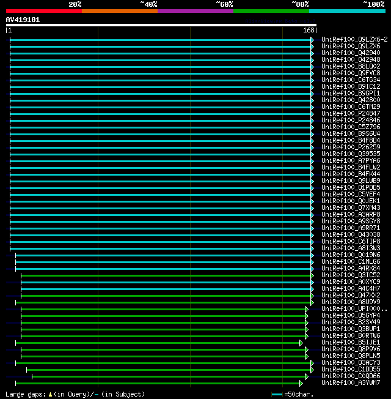The height and width of the screenshot is (399, 391).
Task: Click the UniRef100_B0RTW6 label
Action: (x=351, y=336)
